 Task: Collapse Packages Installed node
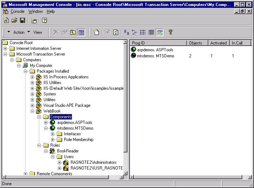(x=25, y=71)
